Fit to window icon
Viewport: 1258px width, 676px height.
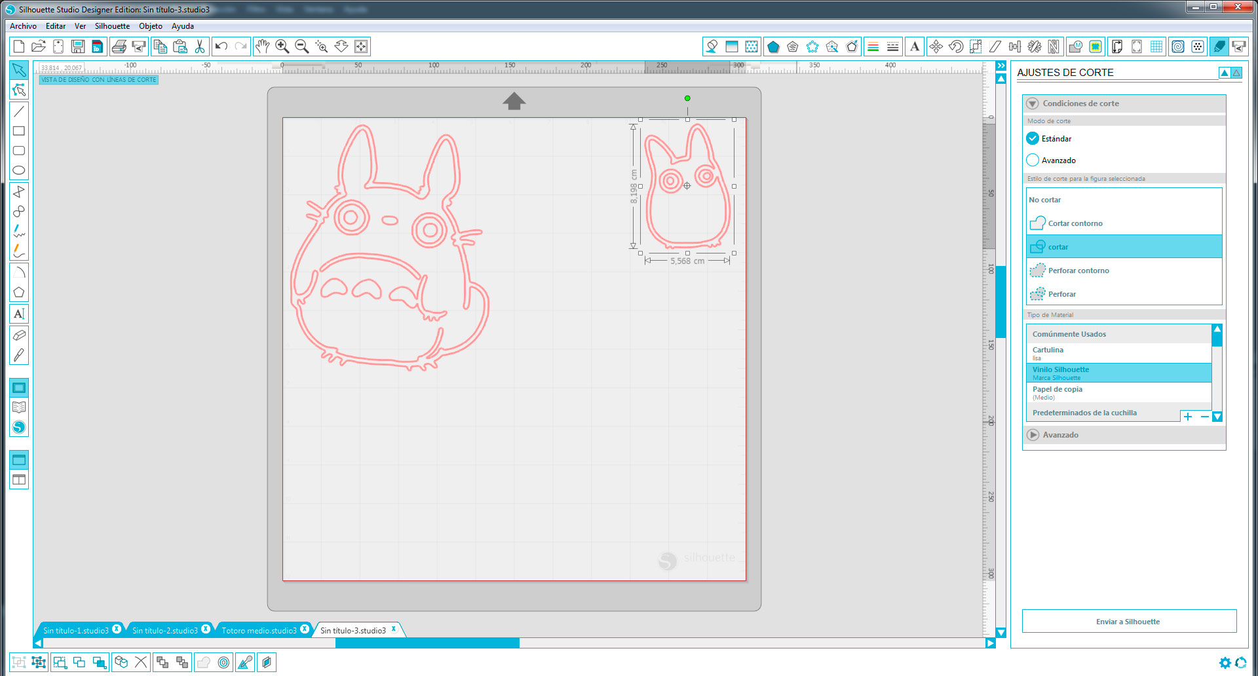pyautogui.click(x=361, y=47)
